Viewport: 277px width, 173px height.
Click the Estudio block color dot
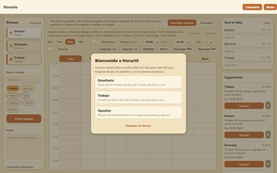tap(11, 33)
